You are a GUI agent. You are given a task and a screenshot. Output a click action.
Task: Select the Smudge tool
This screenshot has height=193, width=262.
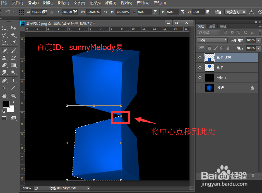pyautogui.click(x=4, y=72)
